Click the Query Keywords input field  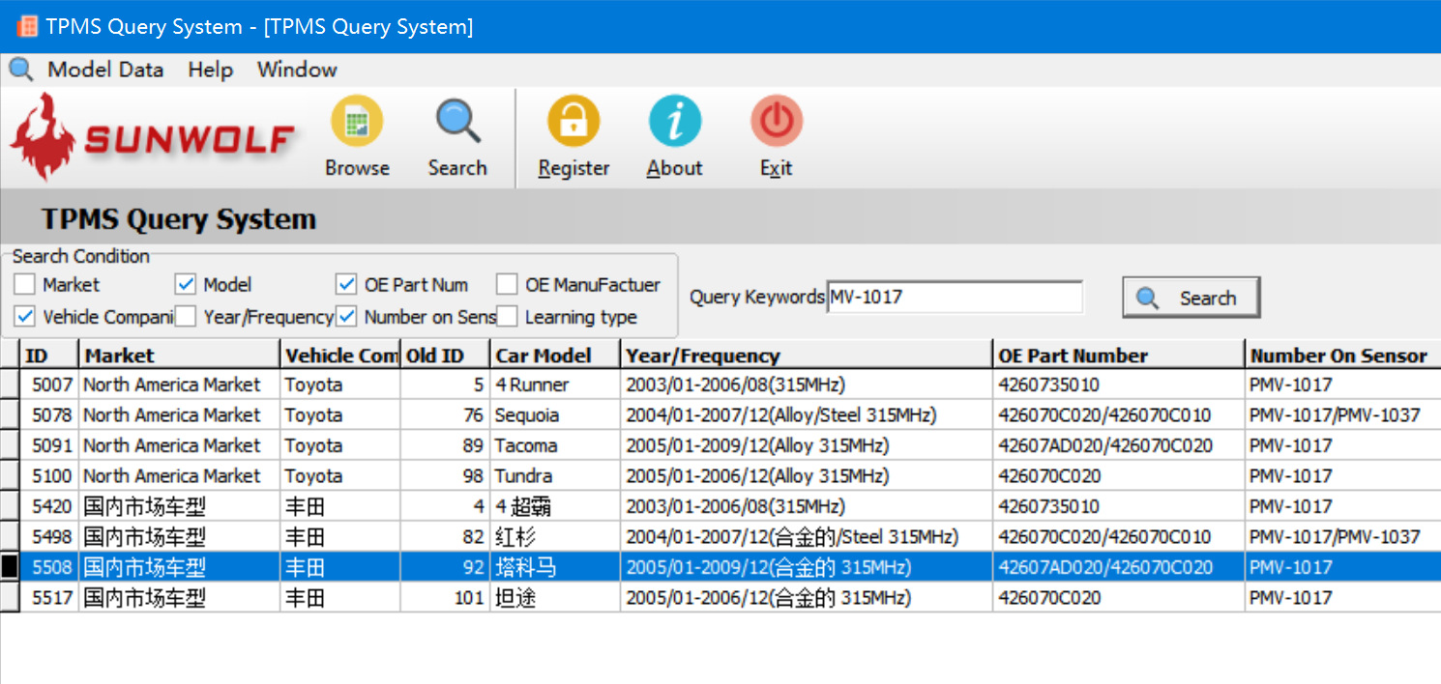pyautogui.click(x=954, y=298)
